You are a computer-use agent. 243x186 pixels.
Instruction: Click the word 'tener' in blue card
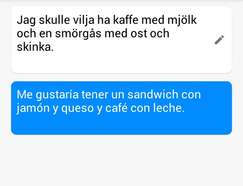tap(95, 95)
